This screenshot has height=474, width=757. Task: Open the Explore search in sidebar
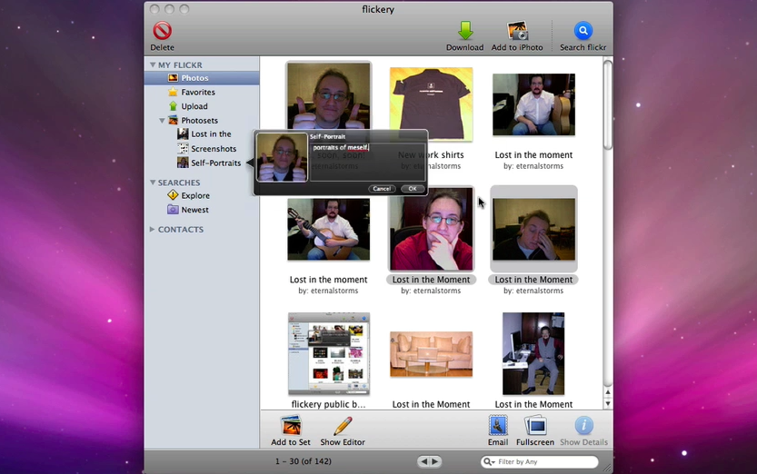pyautogui.click(x=194, y=195)
